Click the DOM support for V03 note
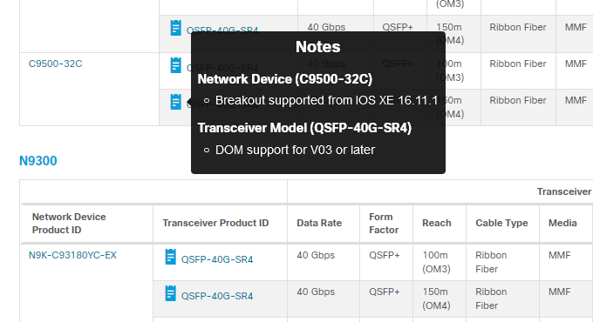This screenshot has width=593, height=322. click(x=295, y=150)
